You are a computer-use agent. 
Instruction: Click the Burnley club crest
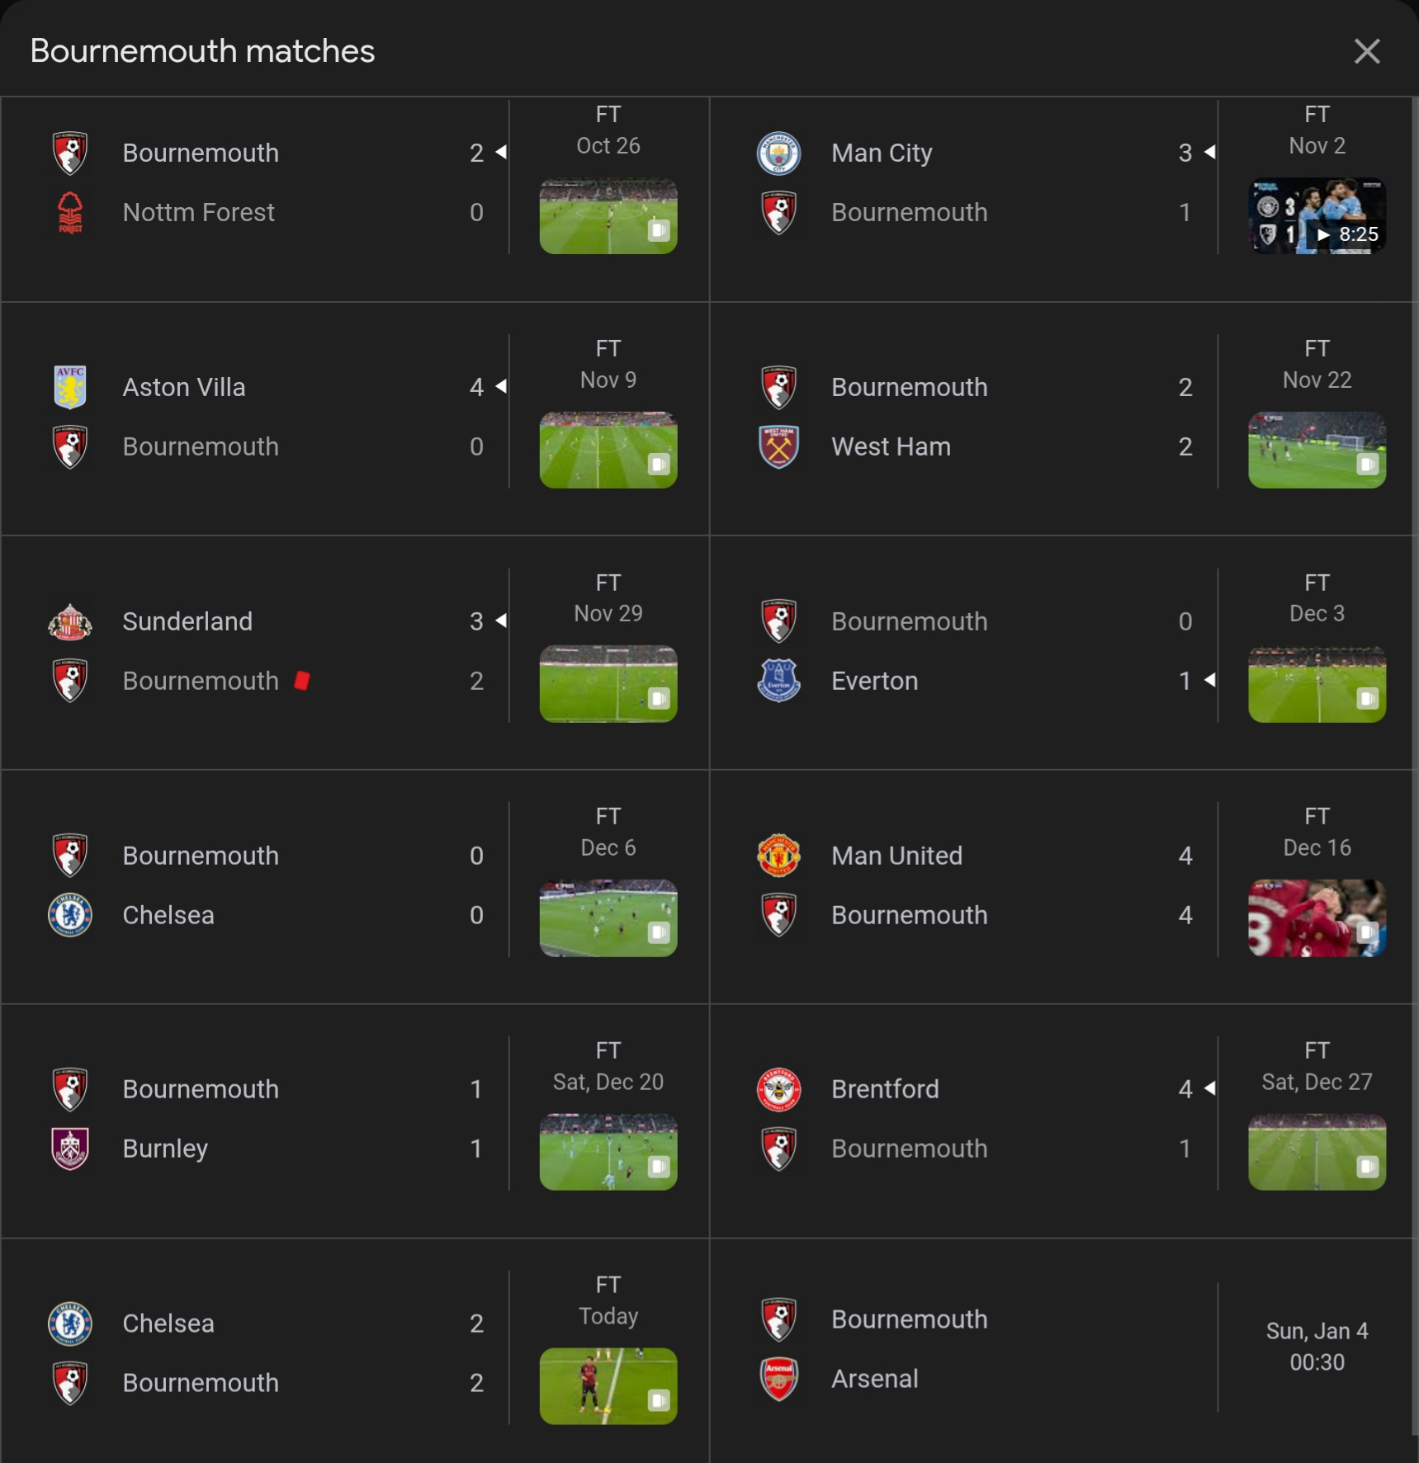[70, 1149]
